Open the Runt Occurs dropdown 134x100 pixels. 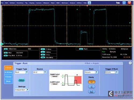click(96, 72)
